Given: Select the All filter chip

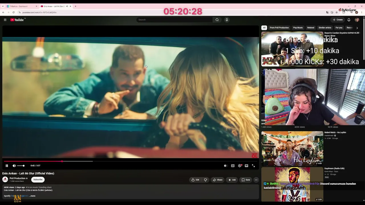Looking at the screenshot, I should (264, 28).
